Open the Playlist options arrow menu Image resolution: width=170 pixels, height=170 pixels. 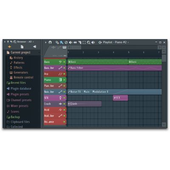[45, 42]
